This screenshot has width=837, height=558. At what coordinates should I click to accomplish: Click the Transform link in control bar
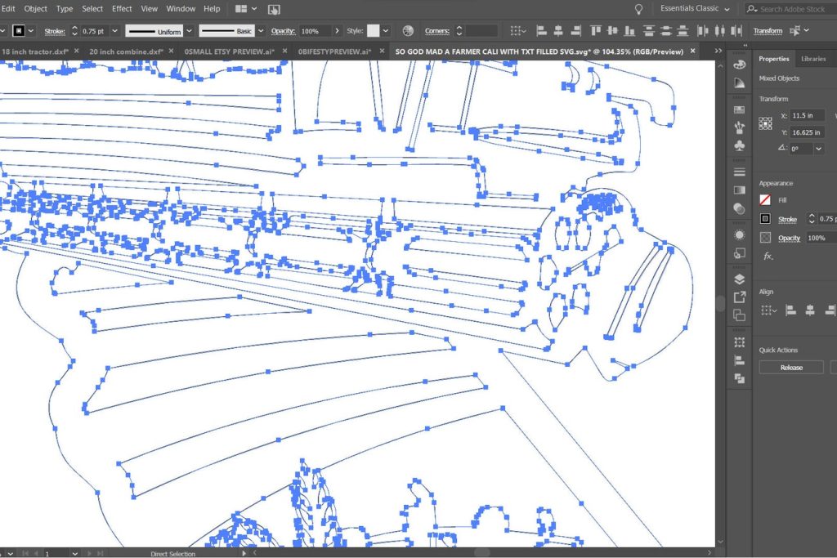[x=768, y=31]
